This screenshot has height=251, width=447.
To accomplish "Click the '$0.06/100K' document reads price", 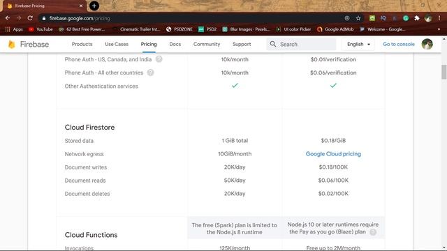I will 333,181.
